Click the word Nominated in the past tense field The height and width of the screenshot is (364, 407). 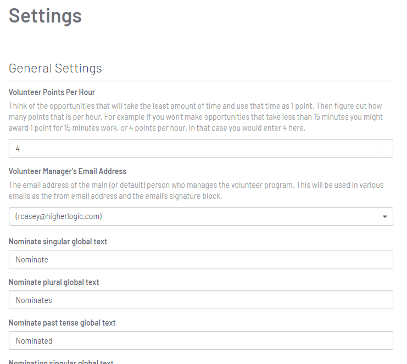point(34,340)
